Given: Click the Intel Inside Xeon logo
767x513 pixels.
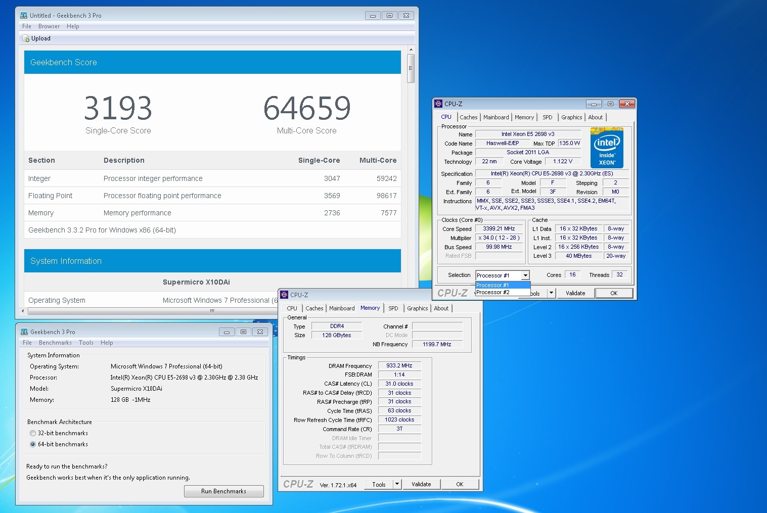Looking at the screenshot, I should (x=607, y=148).
